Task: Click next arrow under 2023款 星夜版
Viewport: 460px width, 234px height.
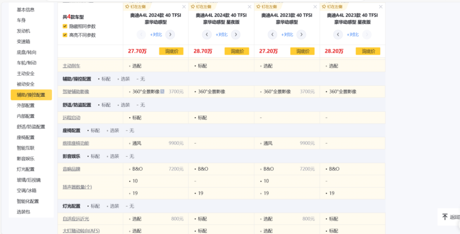Action: coord(367,35)
